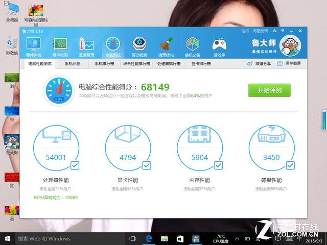Click the 鲁大师 mascot avatar
The width and height of the screenshot is (327, 245).
click(x=290, y=45)
